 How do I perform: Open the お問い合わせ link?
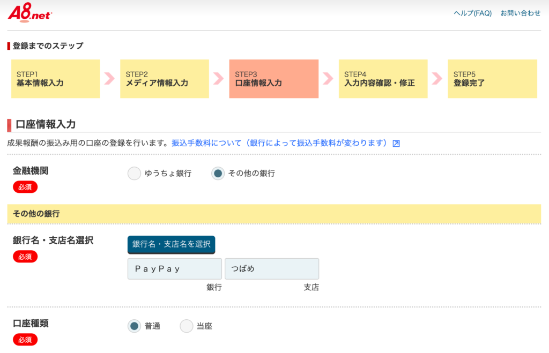521,13
